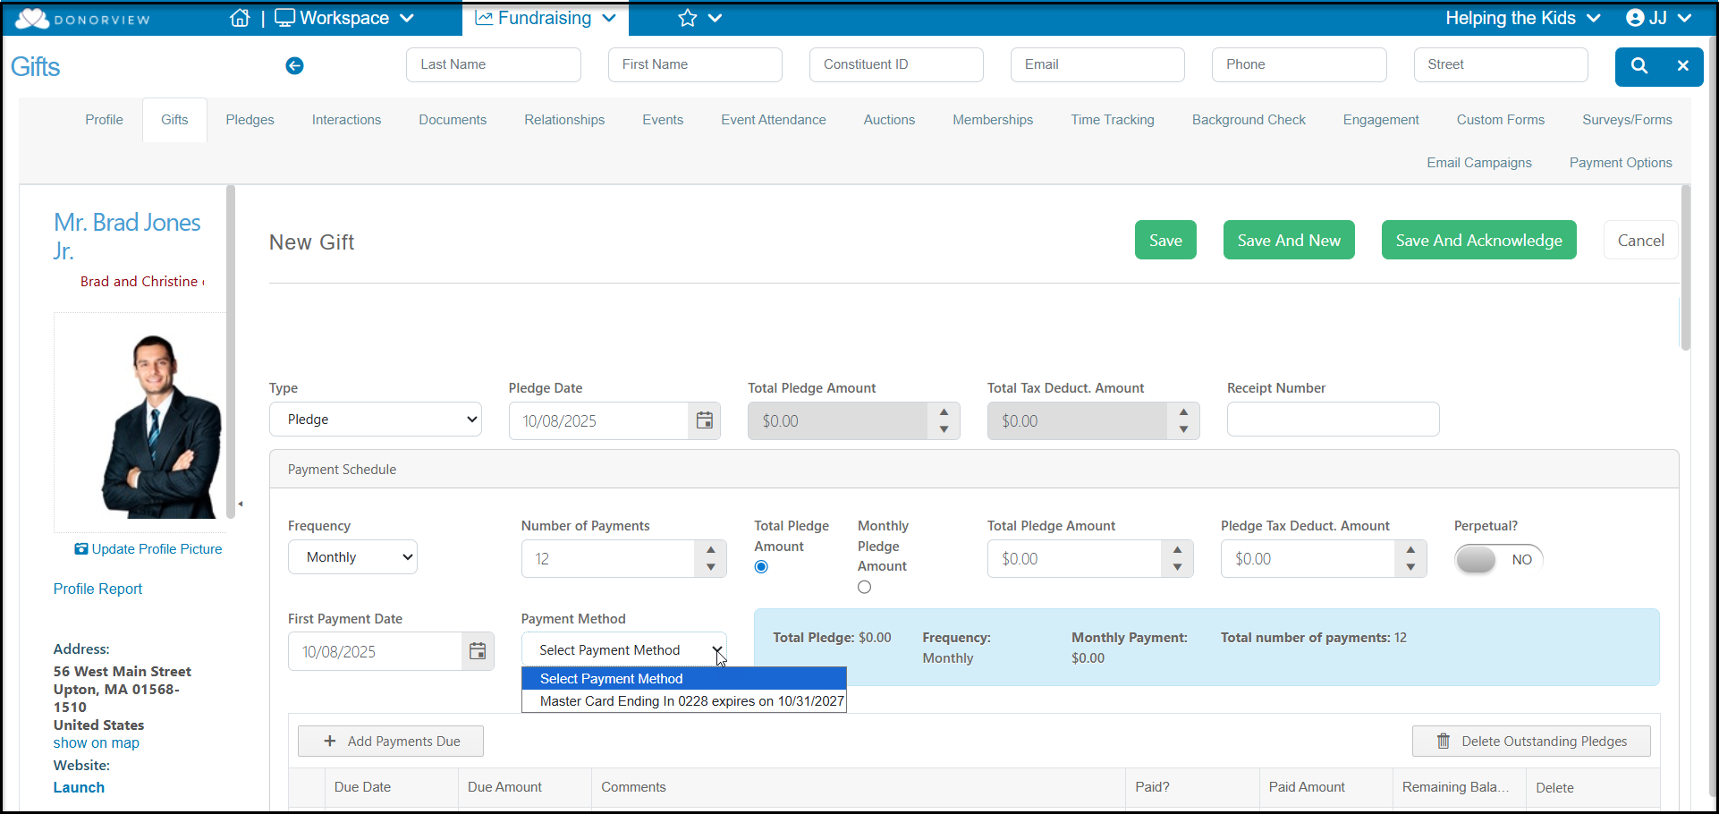
Task: Toggle the Perpetual switch
Action: pos(1498,559)
